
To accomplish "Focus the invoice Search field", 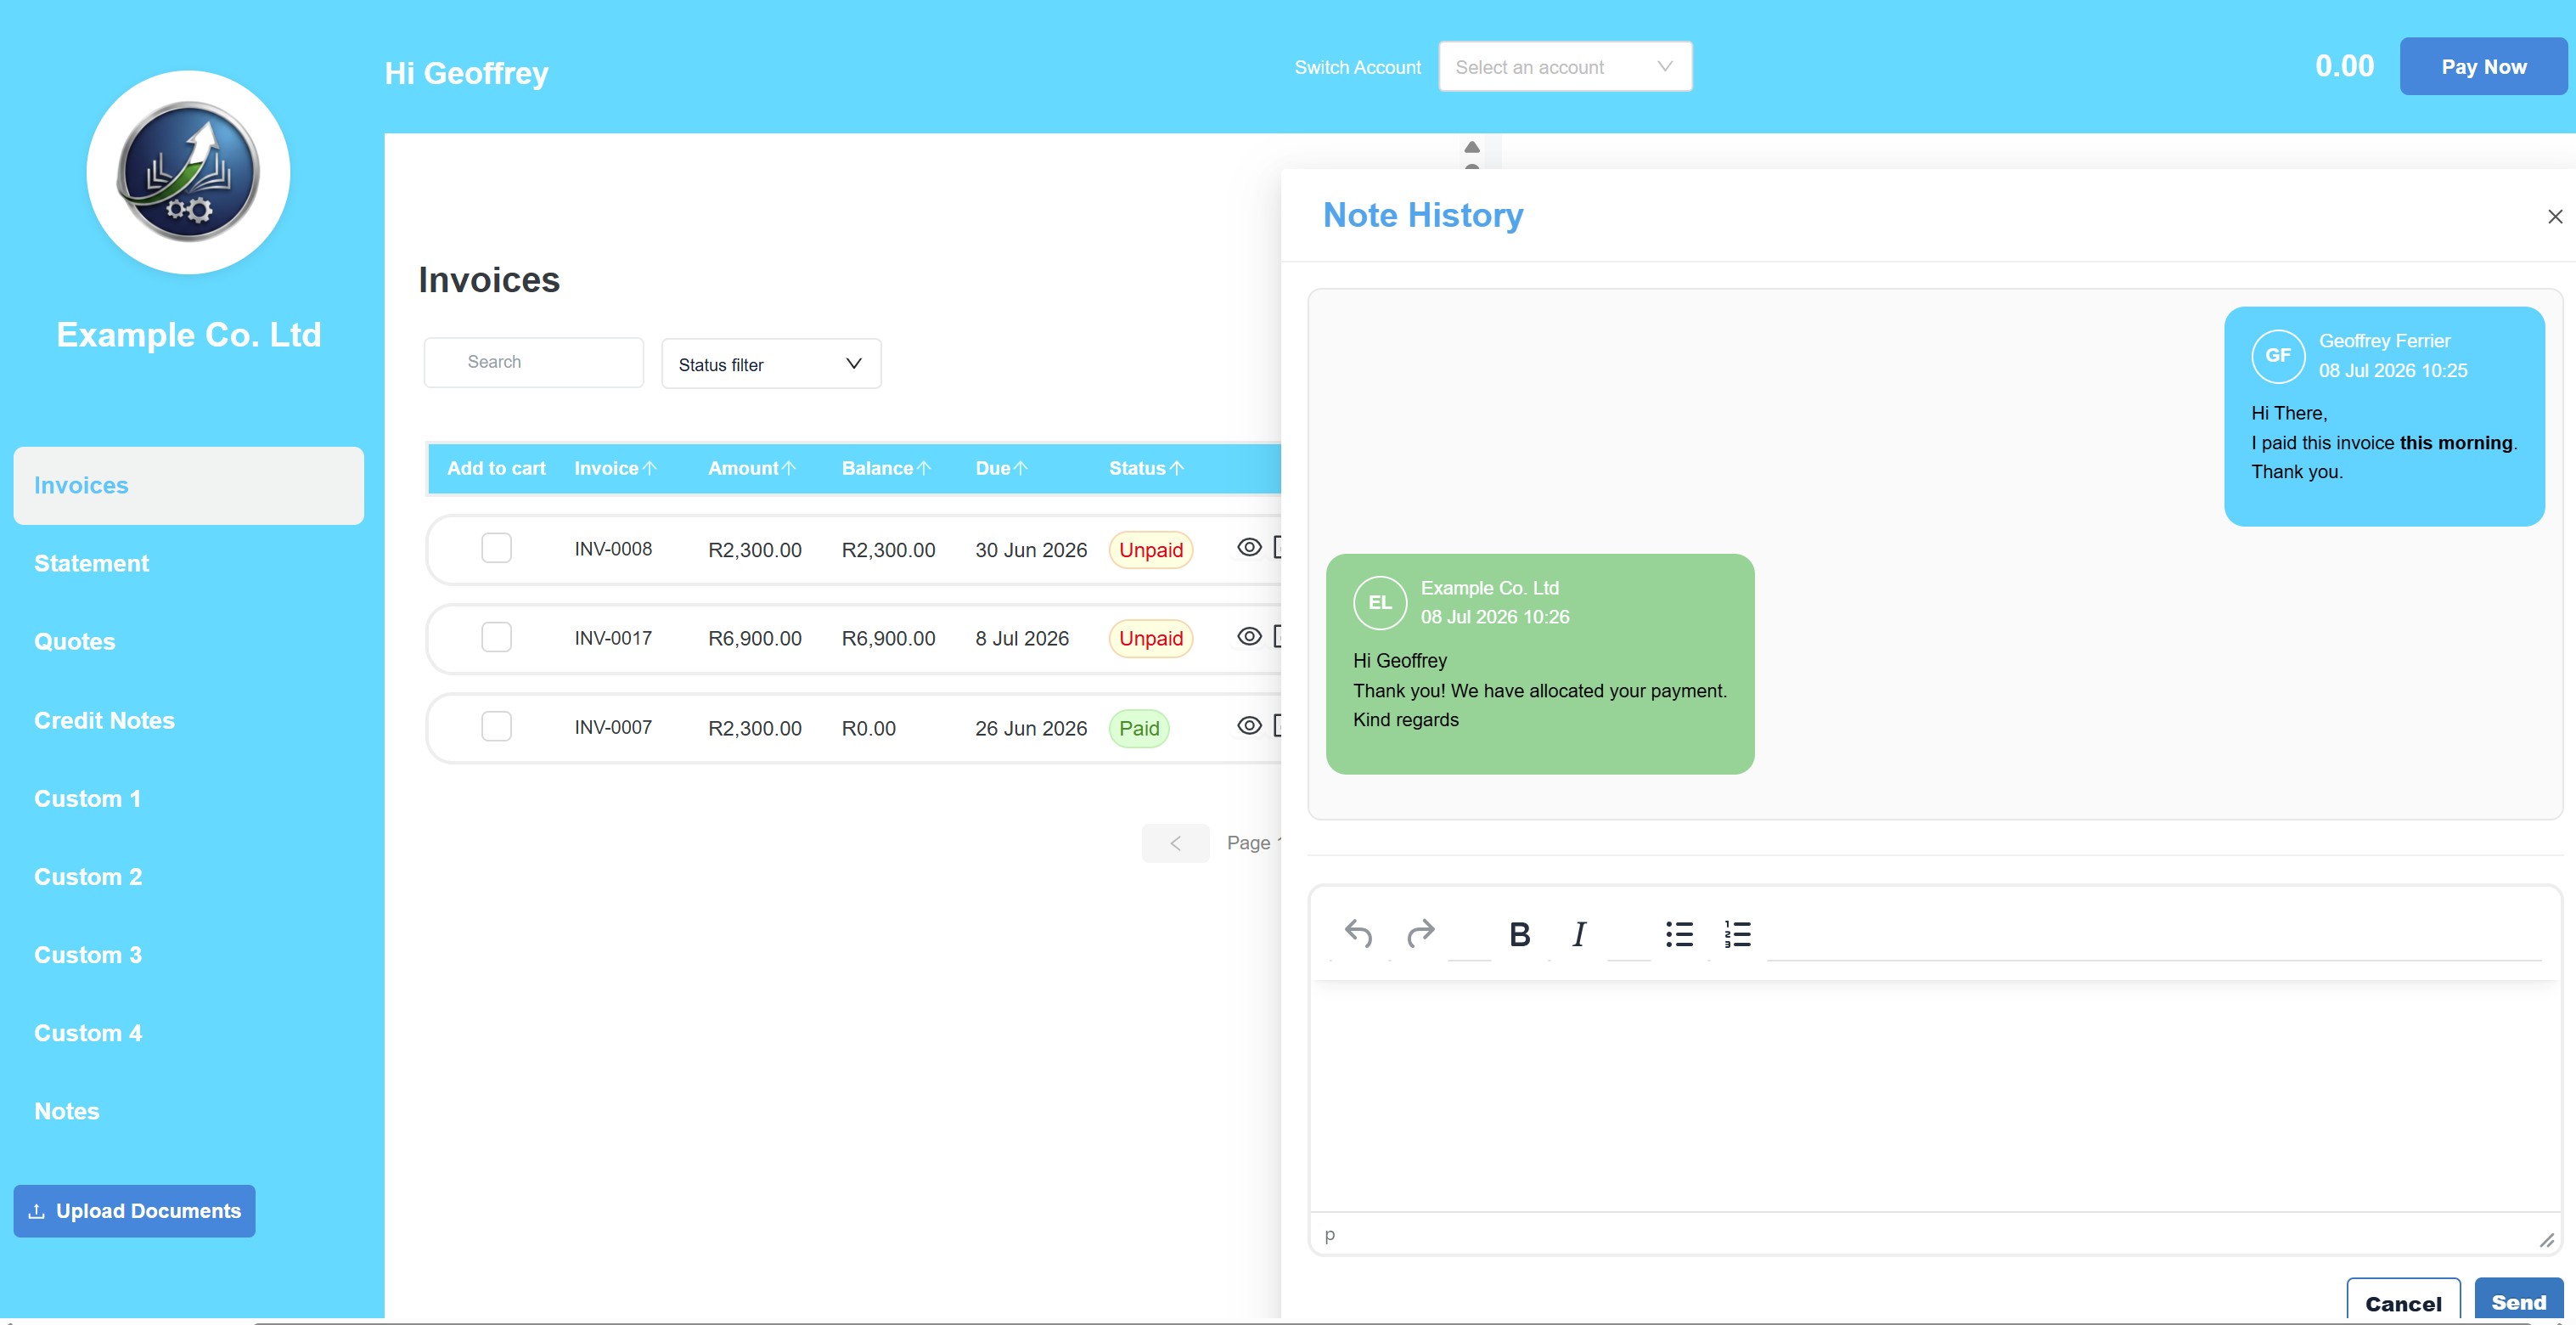I will 534,362.
